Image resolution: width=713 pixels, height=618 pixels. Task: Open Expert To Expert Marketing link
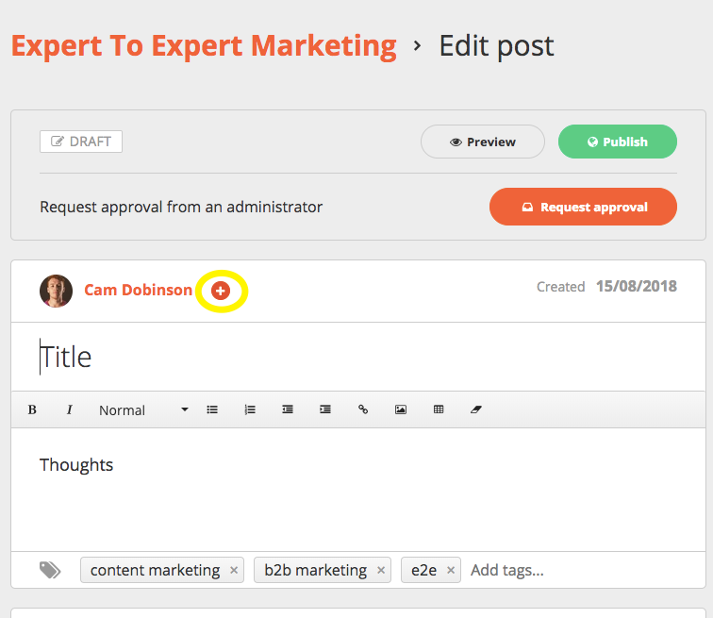[204, 45]
